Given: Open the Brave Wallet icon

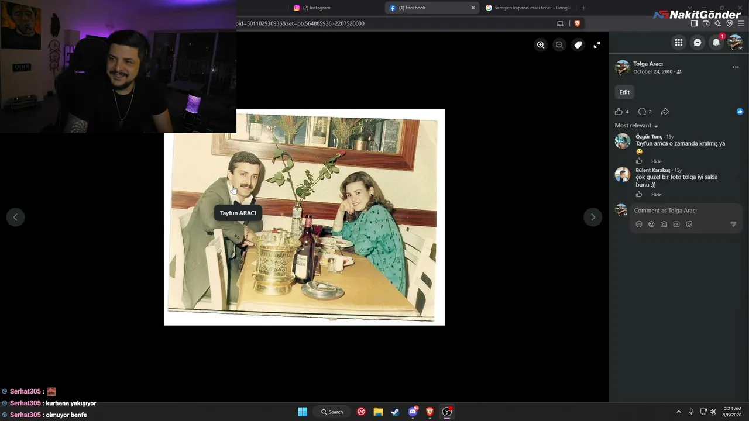Looking at the screenshot, I should [706, 23].
